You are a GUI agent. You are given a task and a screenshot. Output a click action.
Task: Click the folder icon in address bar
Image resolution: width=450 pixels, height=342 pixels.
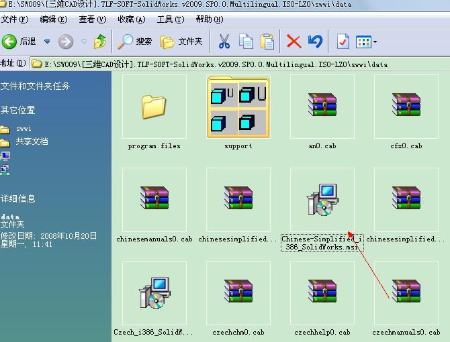point(36,64)
